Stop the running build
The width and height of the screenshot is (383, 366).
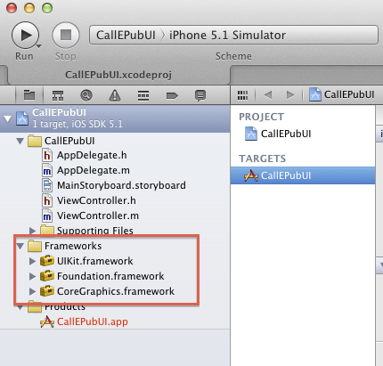[66, 35]
